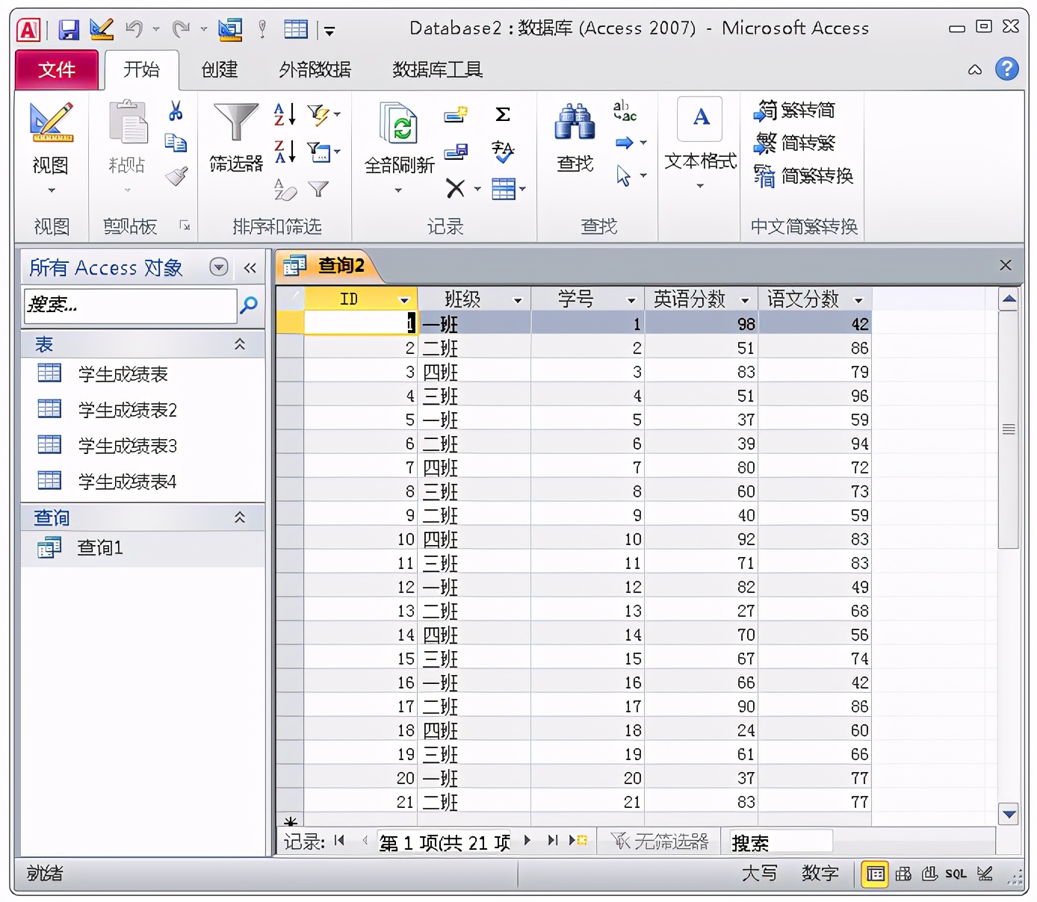Viewport: 1037px width, 902px height.
Task: Collapse the 表 group in navigation pane
Action: pyautogui.click(x=240, y=344)
